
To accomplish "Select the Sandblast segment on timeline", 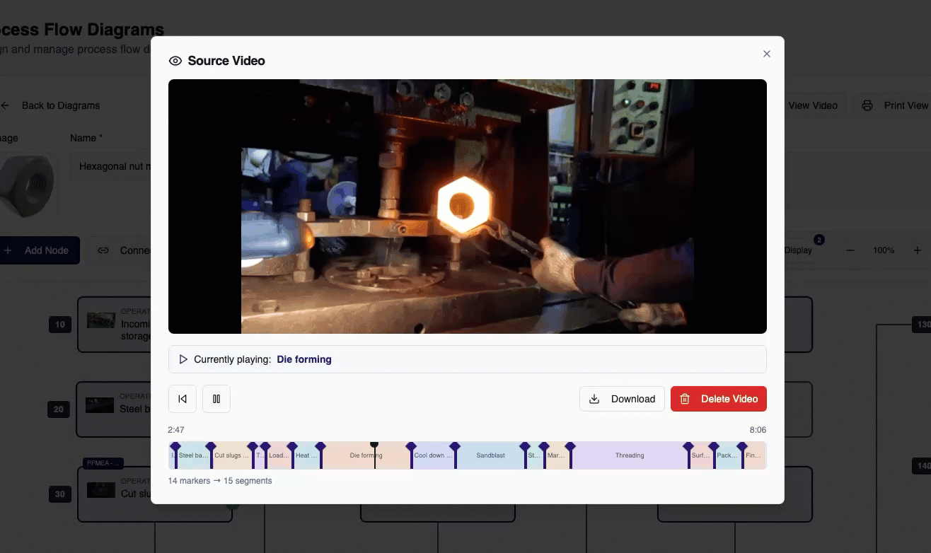I will (490, 456).
